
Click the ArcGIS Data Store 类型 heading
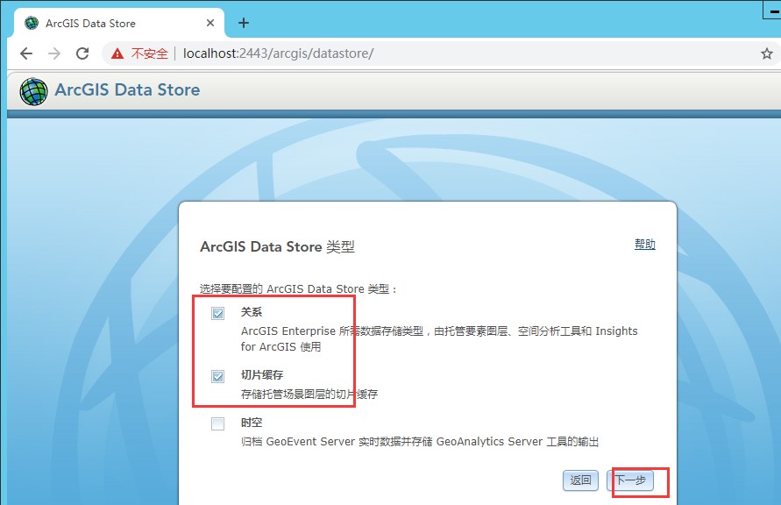point(277,246)
